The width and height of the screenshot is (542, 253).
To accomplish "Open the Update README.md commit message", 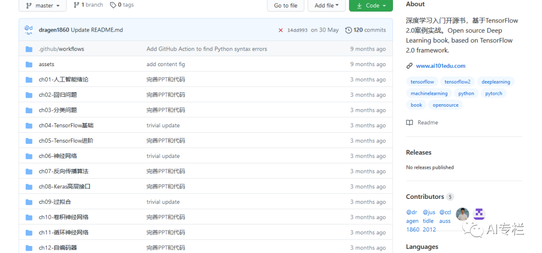I will 97,30.
